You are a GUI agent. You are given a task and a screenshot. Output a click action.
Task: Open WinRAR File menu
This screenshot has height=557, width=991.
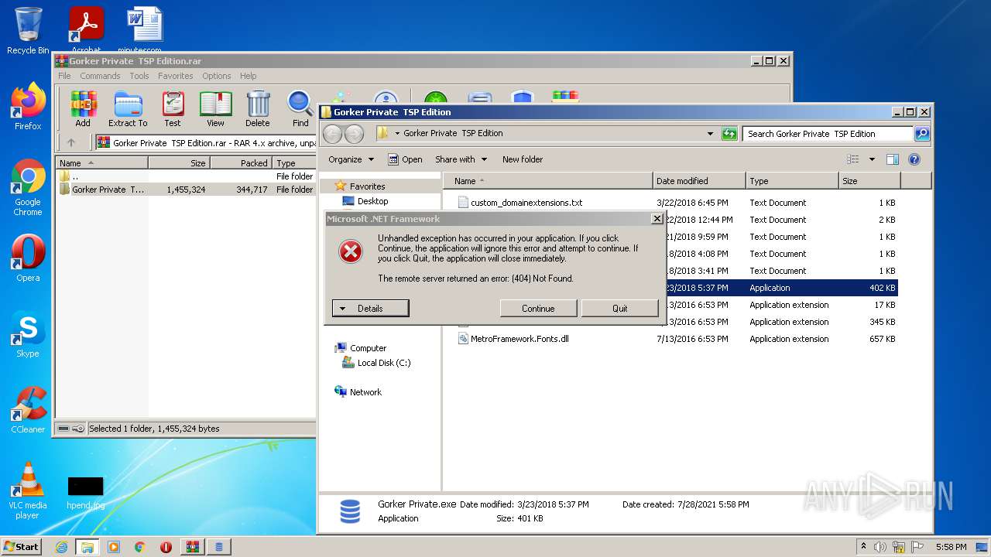tap(64, 76)
